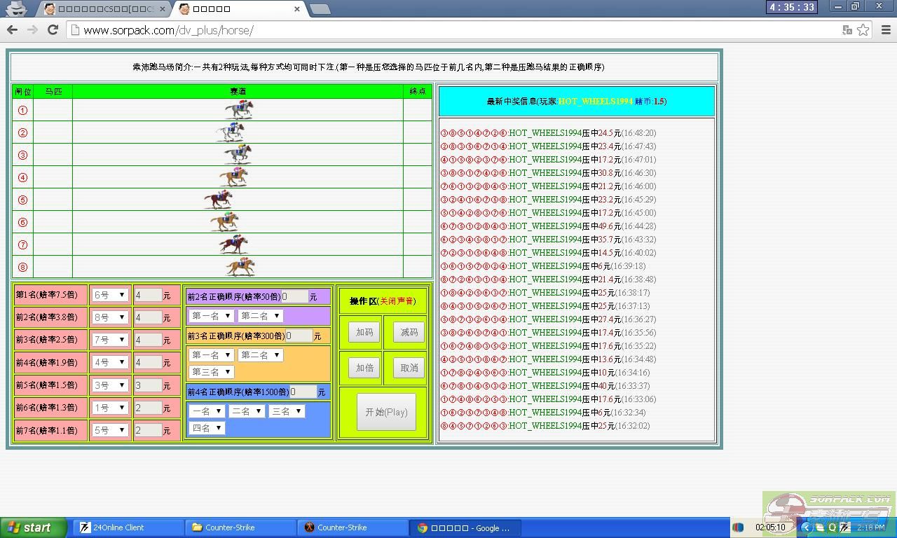Reload the page with the refresh icon
This screenshot has width=897, height=538.
tap(53, 29)
